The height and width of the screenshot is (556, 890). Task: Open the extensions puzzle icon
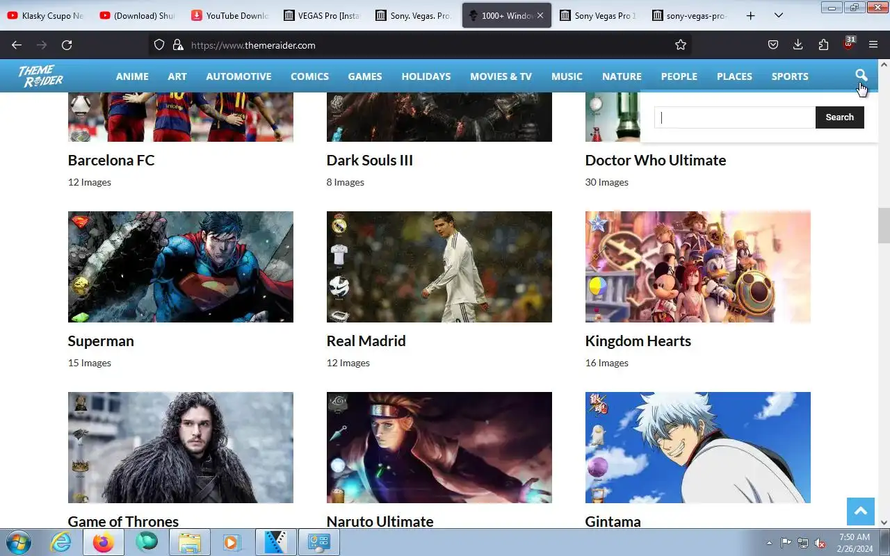823,44
